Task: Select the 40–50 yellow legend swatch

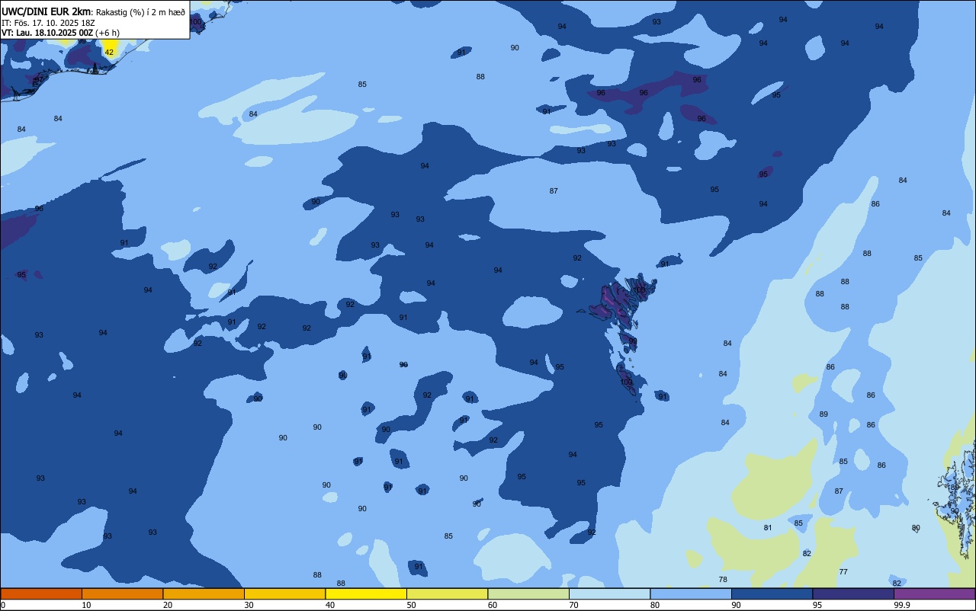Action: point(366,593)
